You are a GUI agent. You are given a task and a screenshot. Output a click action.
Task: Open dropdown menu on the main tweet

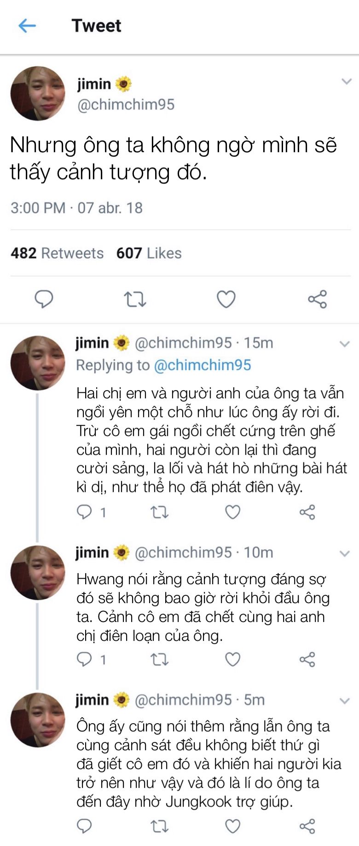pos(346,82)
